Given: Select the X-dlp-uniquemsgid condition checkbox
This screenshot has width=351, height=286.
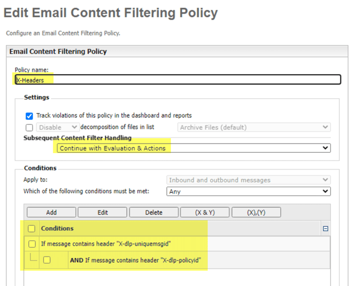Looking at the screenshot, I should click(x=32, y=244).
